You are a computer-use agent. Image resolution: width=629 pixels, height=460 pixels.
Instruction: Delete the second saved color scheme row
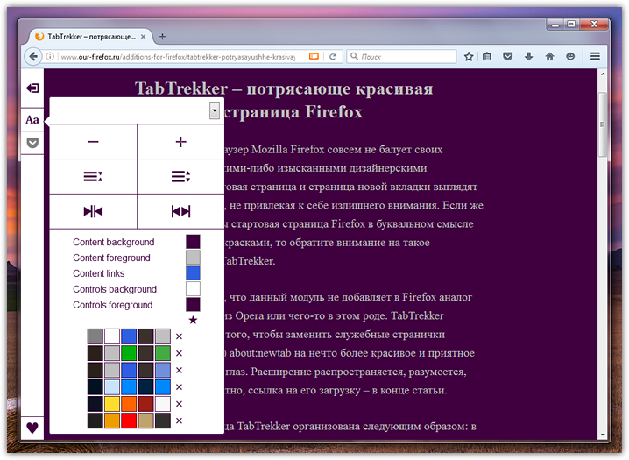tap(179, 353)
